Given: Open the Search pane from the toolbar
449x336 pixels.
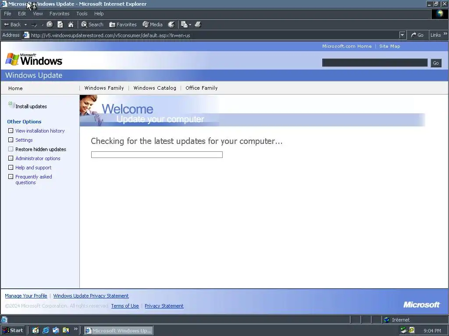Looking at the screenshot, I should coord(92,24).
